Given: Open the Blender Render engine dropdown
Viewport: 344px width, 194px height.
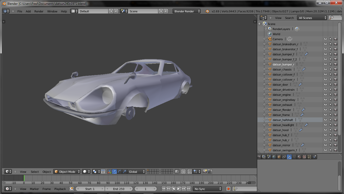Looking at the screenshot, I should point(187,11).
